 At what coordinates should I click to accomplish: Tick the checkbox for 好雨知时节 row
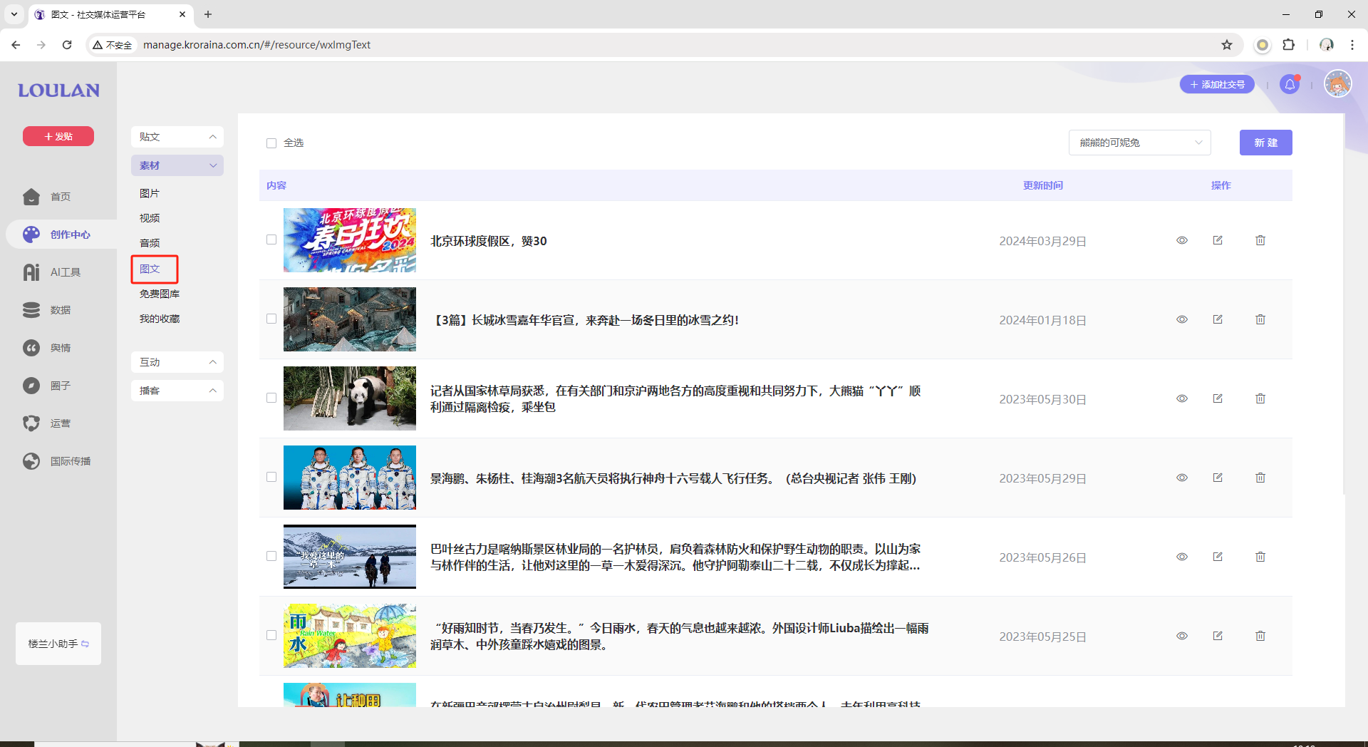click(271, 636)
